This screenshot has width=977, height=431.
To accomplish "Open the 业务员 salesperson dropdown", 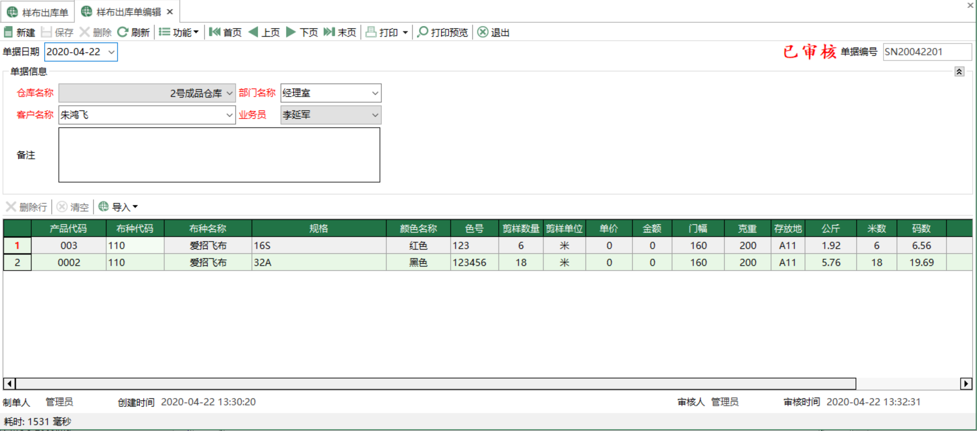I will (375, 115).
